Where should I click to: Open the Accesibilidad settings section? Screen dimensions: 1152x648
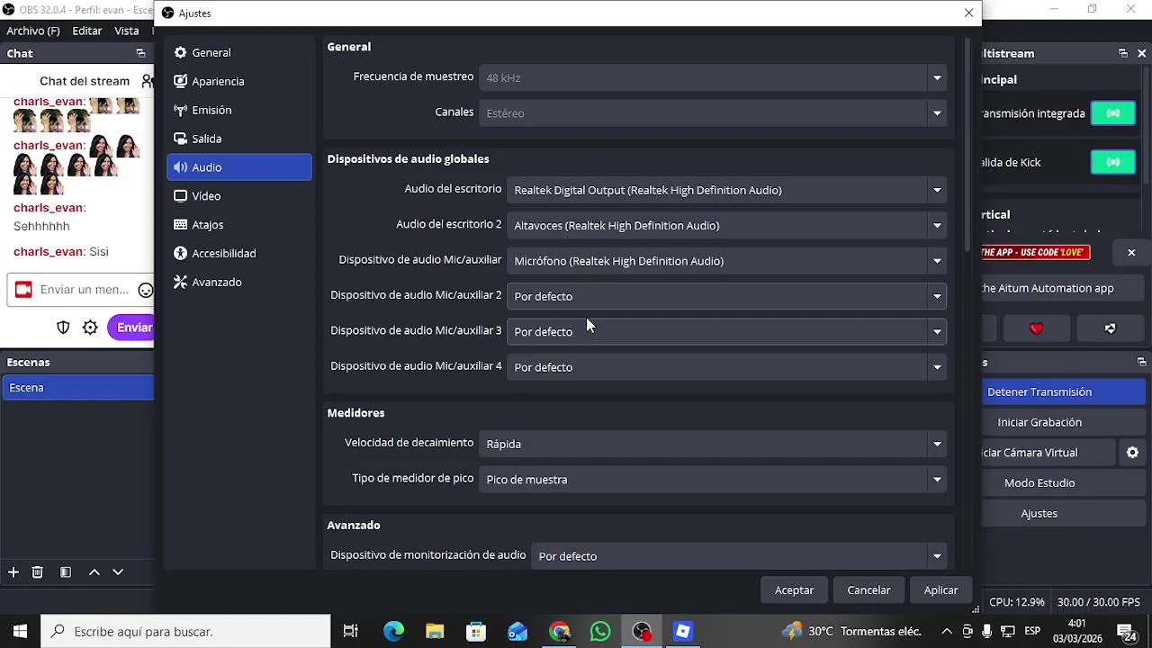[238, 254]
